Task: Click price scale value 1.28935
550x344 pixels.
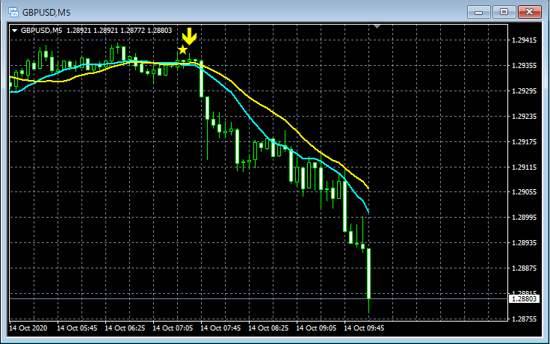Action: (524, 242)
